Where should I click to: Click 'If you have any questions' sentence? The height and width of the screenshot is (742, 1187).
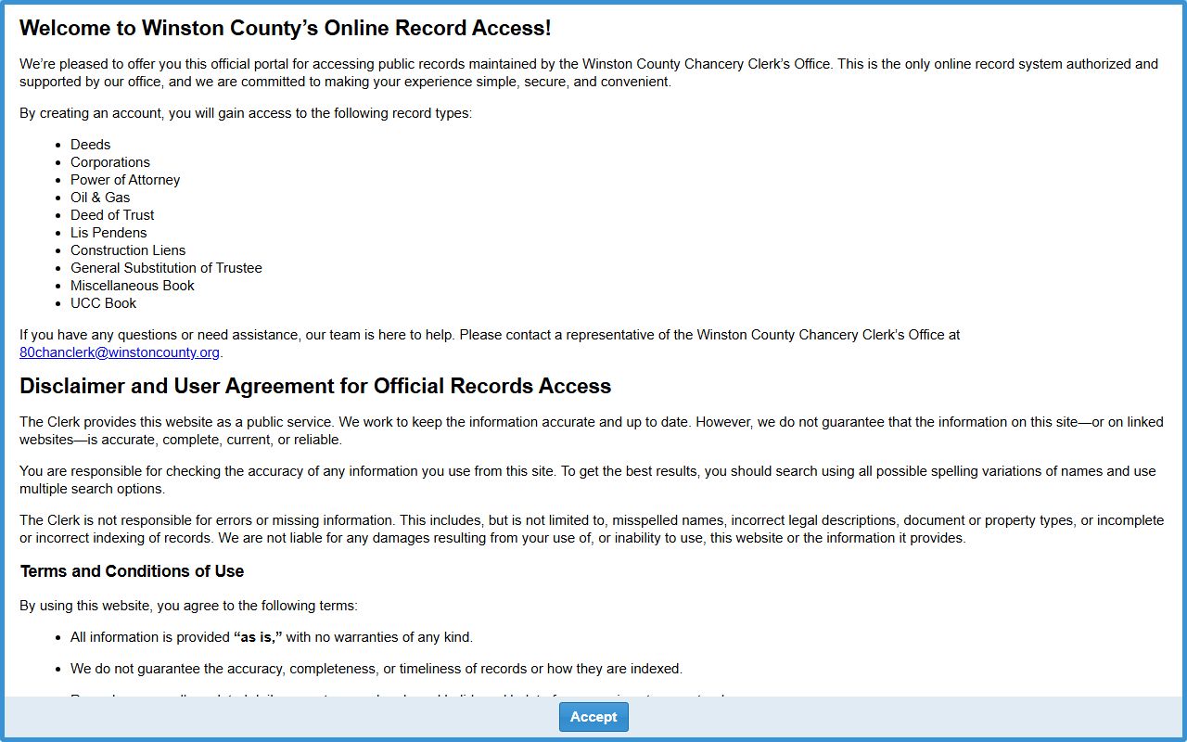tap(490, 343)
